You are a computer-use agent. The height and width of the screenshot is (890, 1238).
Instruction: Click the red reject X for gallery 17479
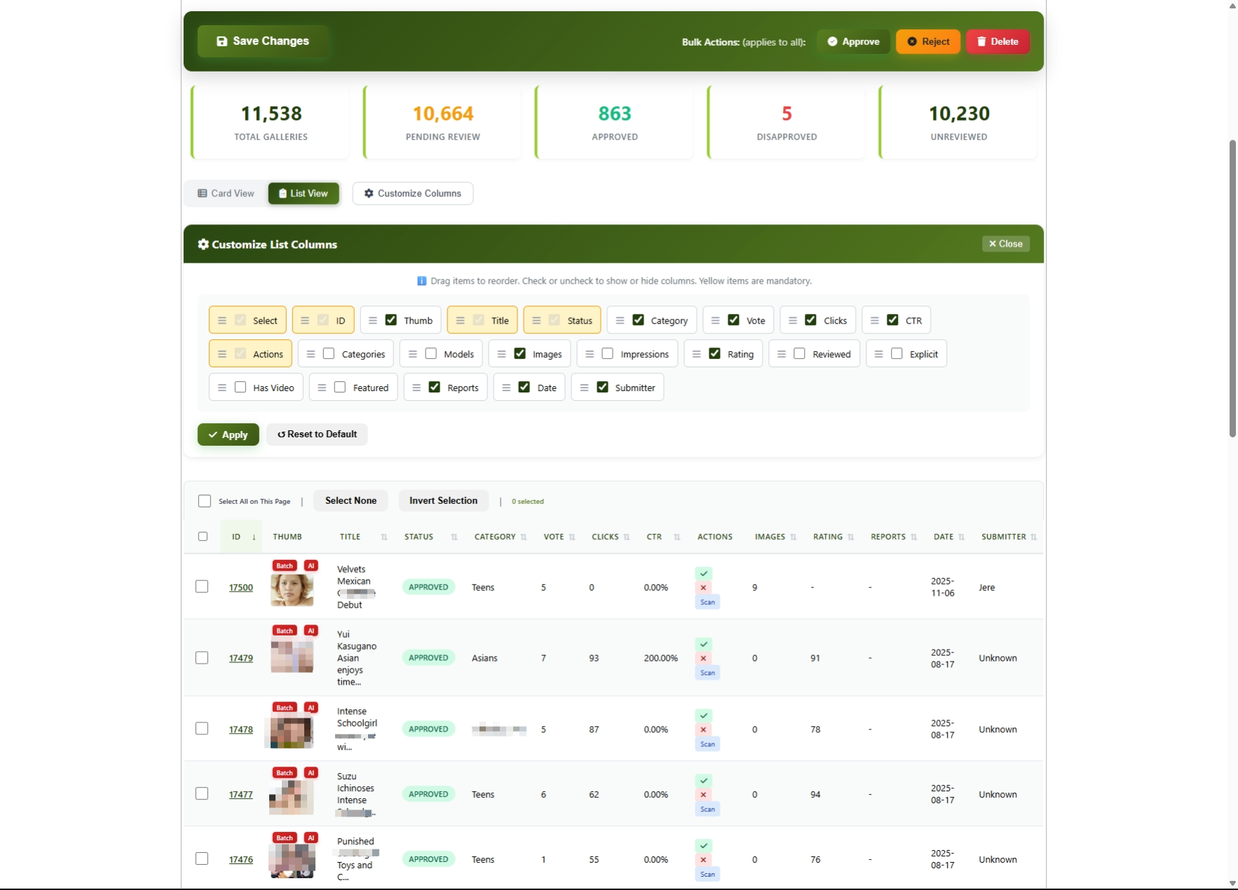703,658
